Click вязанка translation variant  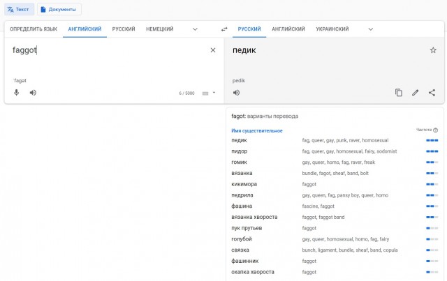tap(242, 173)
